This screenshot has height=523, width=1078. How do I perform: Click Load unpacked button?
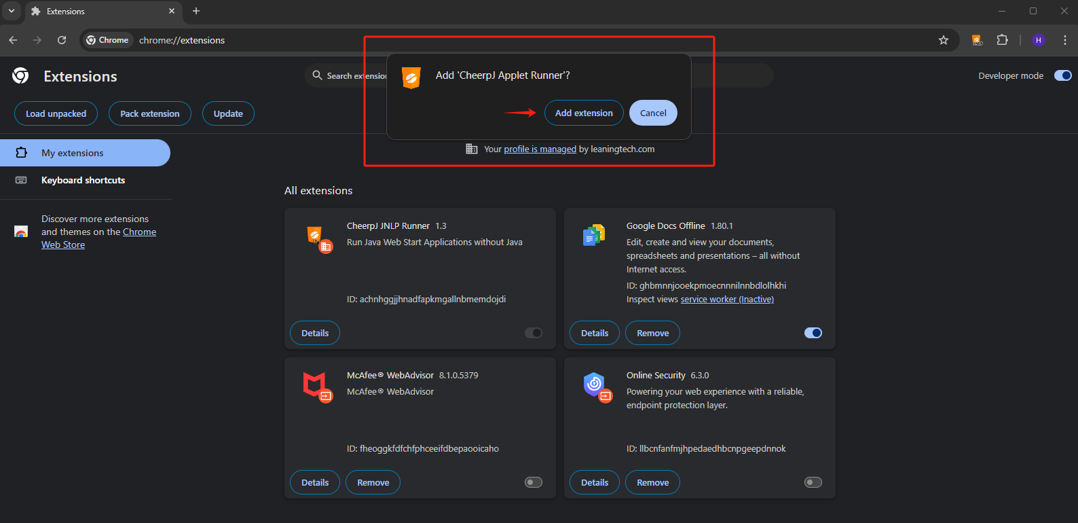56,113
